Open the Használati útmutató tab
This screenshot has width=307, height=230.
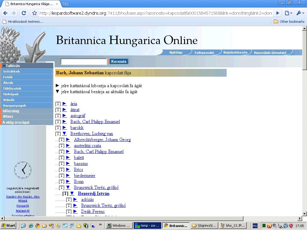click(x=270, y=53)
